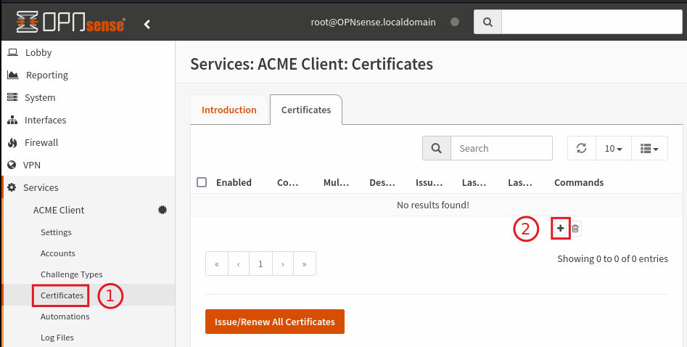Open Log Files page

coord(57,338)
